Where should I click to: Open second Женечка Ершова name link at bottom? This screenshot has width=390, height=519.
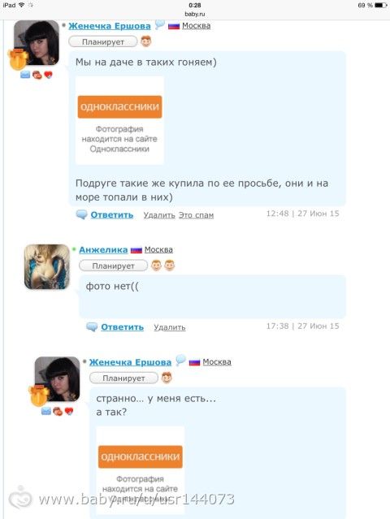pyautogui.click(x=131, y=362)
